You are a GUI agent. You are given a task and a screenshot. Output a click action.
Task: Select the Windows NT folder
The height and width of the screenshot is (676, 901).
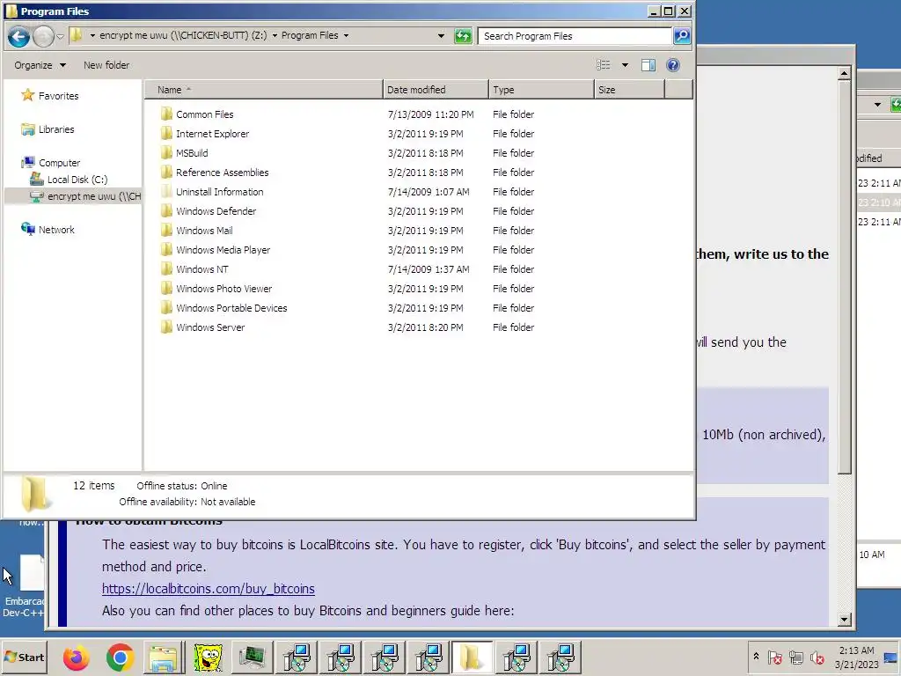pyautogui.click(x=201, y=269)
